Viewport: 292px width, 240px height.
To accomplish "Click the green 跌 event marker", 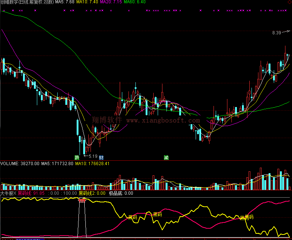I will point(77,158).
